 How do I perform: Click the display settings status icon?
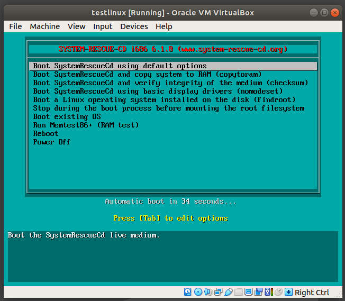(x=248, y=292)
